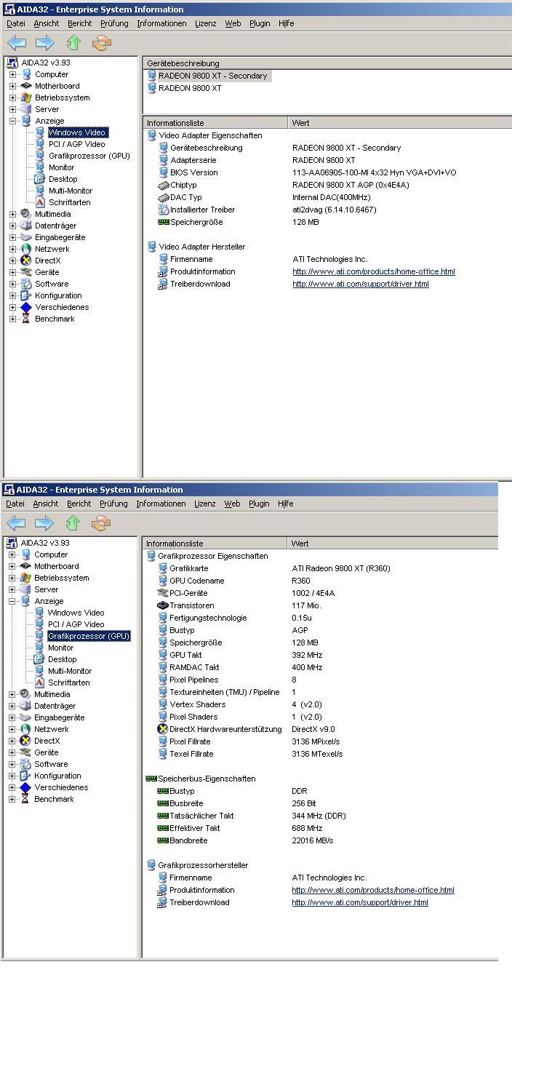This screenshot has width=536, height=1090.
Task: Collapse the Anzeige node in the upper window tree
Action: pyautogui.click(x=12, y=121)
